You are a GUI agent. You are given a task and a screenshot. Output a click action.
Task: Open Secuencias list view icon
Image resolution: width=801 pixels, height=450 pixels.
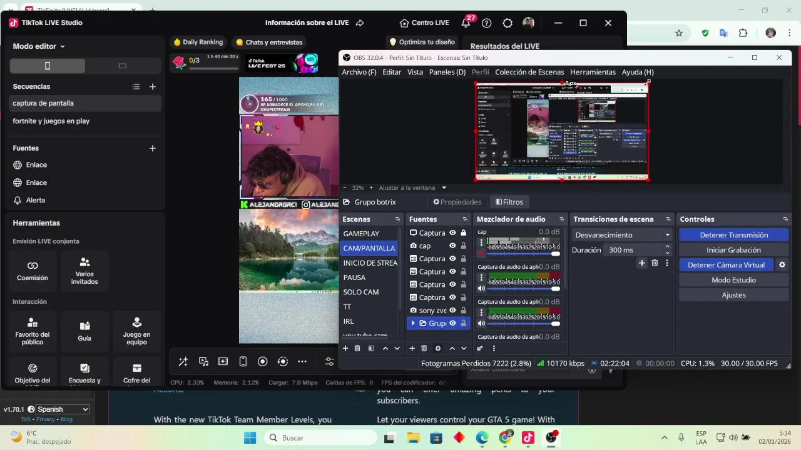(x=136, y=87)
